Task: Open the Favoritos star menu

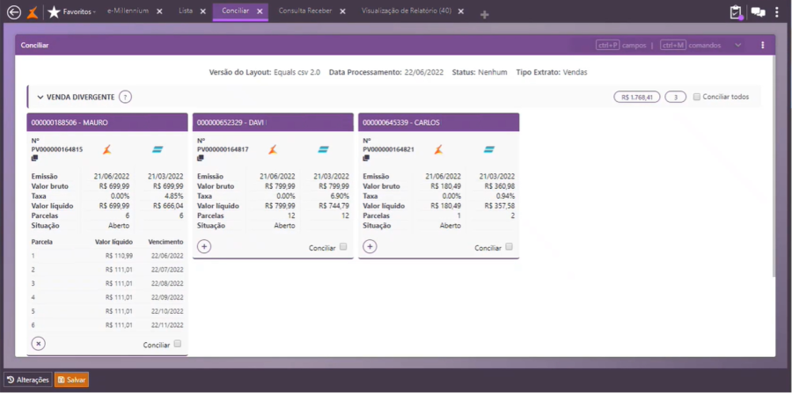Action: 71,11
